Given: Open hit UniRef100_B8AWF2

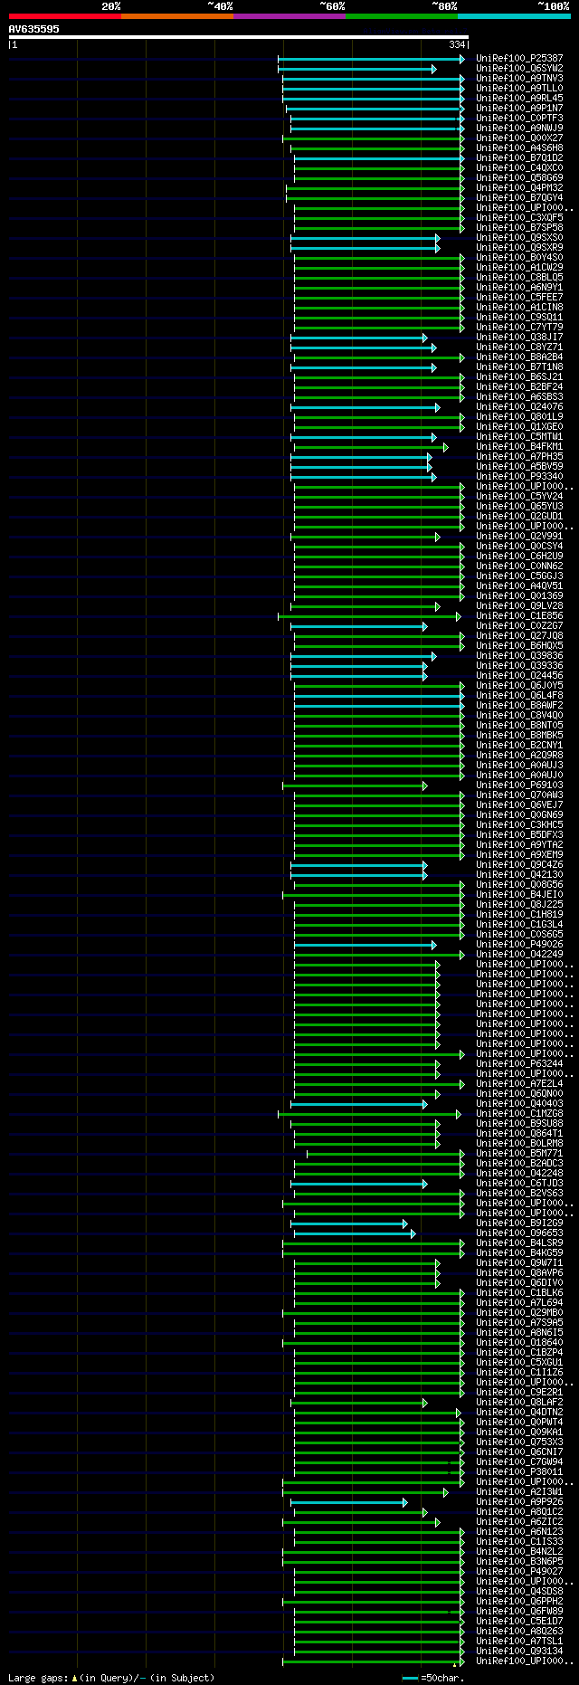Looking at the screenshot, I should click(x=519, y=706).
